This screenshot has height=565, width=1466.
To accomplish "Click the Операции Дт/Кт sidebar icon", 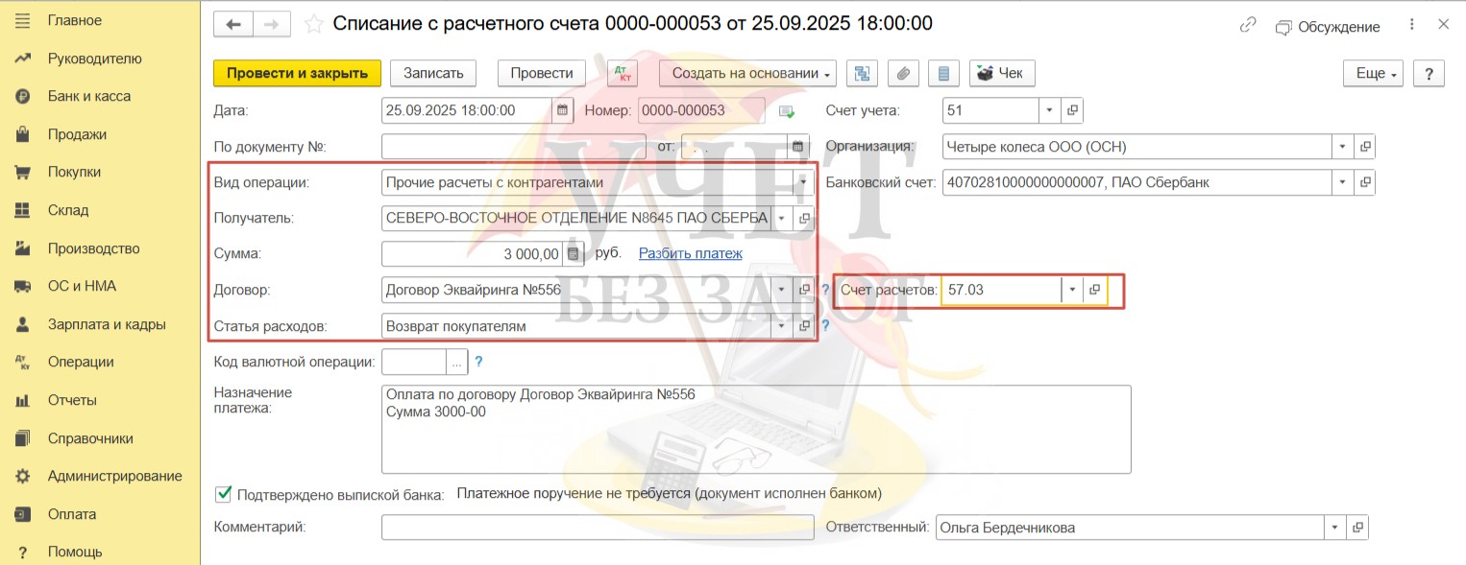I will pos(23,362).
